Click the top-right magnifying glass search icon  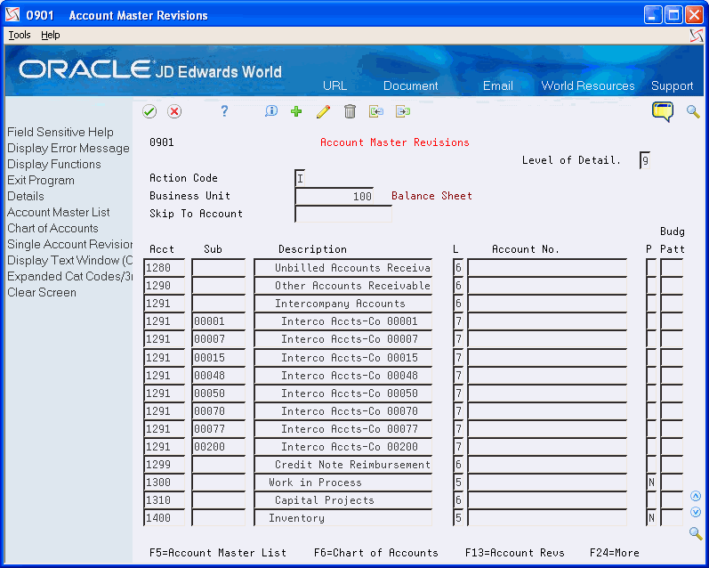[x=693, y=111]
